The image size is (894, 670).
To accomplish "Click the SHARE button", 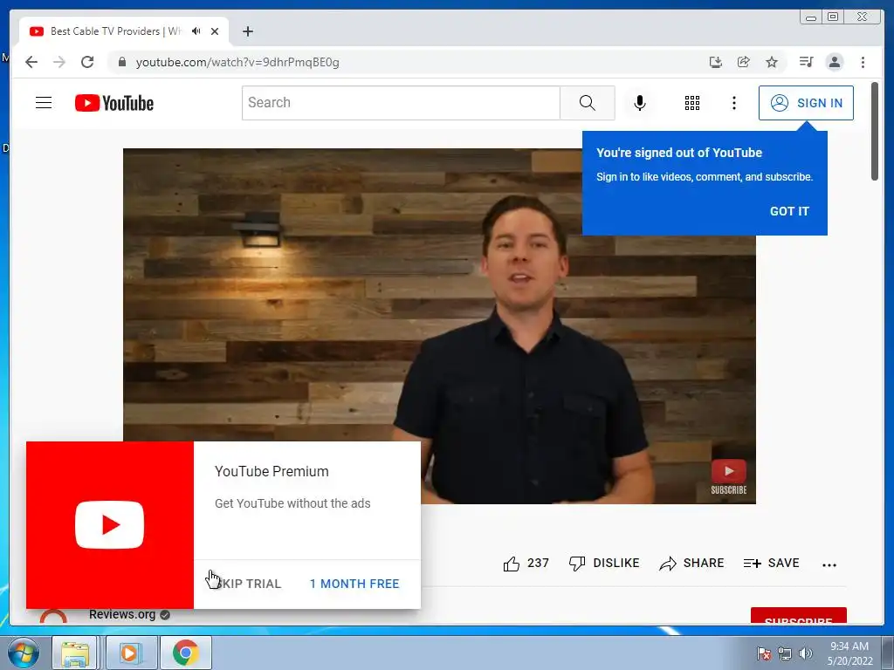I will point(691,564).
